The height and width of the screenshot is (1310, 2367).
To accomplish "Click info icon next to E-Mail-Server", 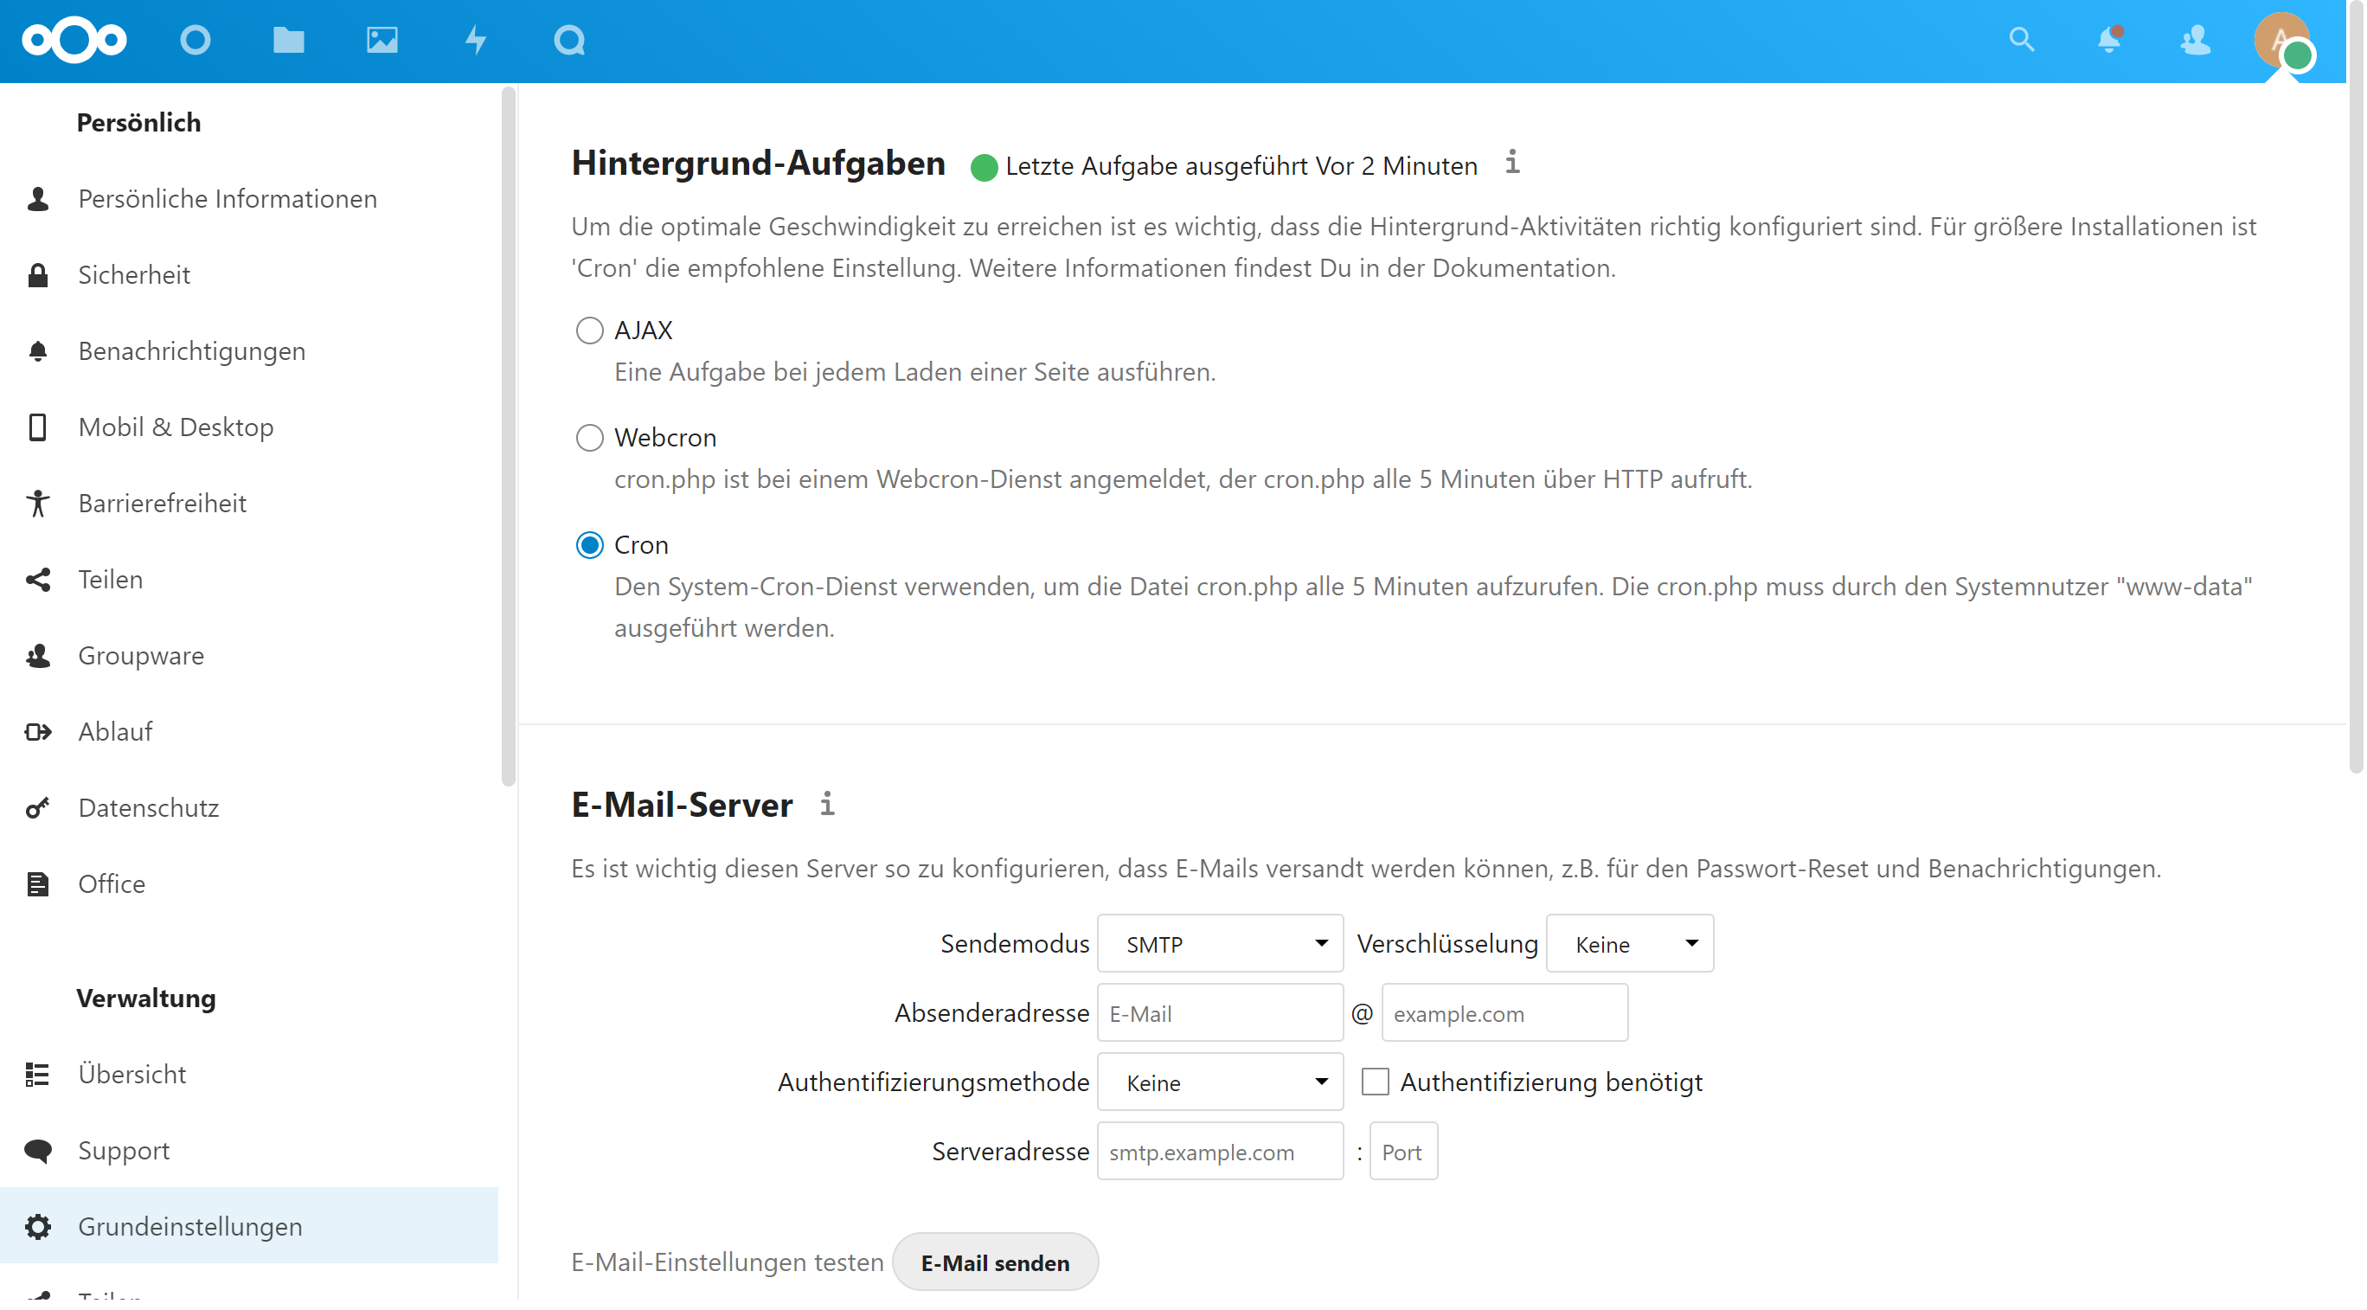I will 827,805.
